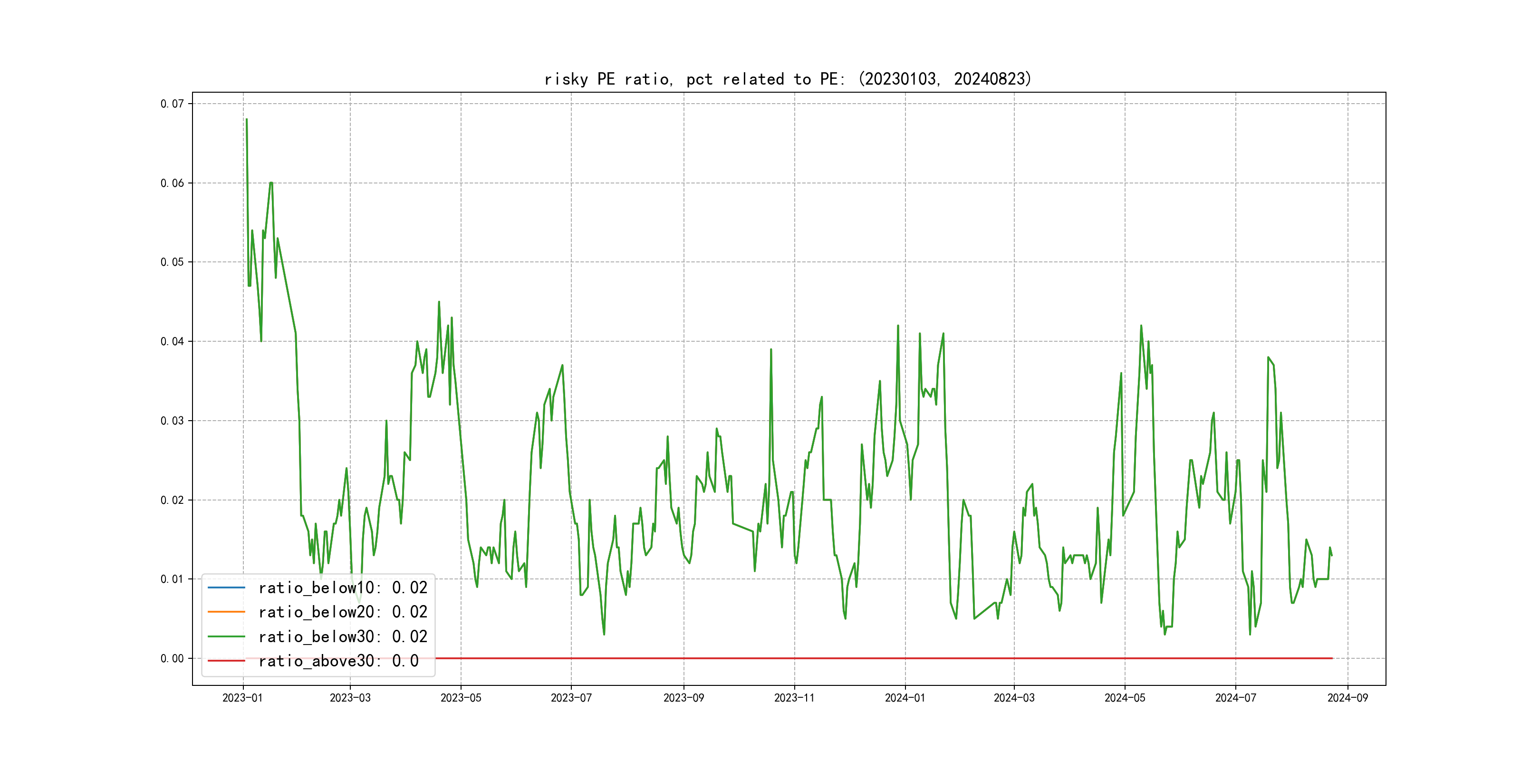Click the green ratio_below30 legend line
The image size is (1540, 770).
click(x=226, y=637)
